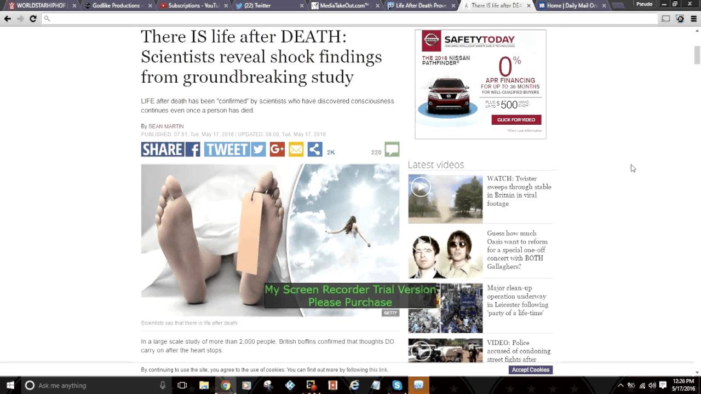The image size is (701, 394).
Task: Click the SHARE button
Action: click(x=162, y=149)
